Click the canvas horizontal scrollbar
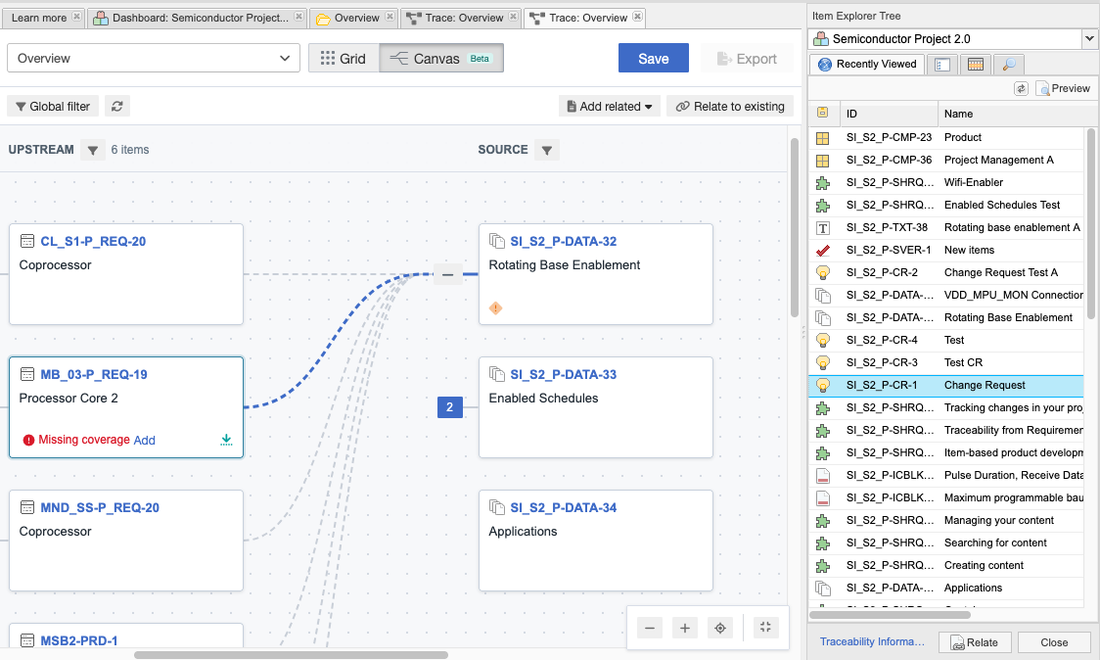The height and width of the screenshot is (660, 1100). pos(291,655)
